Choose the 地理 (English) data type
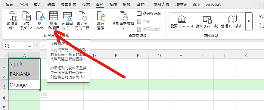The width and height of the screenshot is (264, 110). point(232,22)
